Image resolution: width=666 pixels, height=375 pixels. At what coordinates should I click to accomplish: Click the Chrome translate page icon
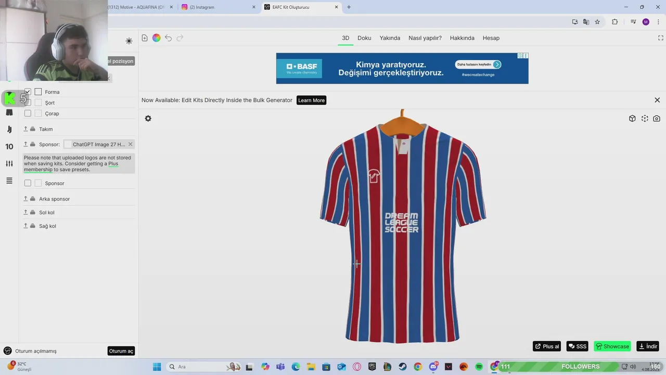(x=586, y=22)
